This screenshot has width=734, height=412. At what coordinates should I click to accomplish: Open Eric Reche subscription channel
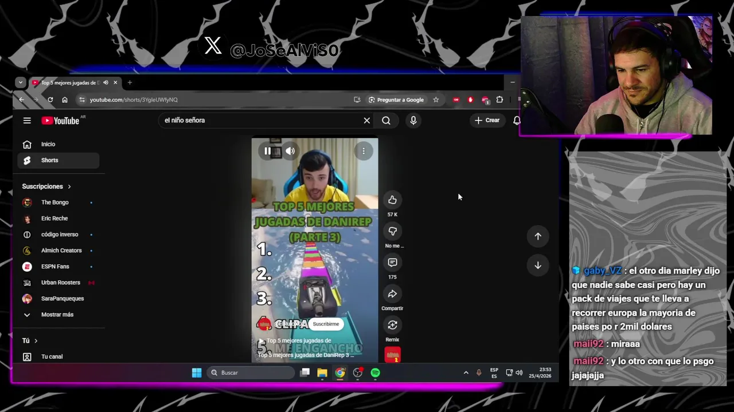tap(57, 219)
